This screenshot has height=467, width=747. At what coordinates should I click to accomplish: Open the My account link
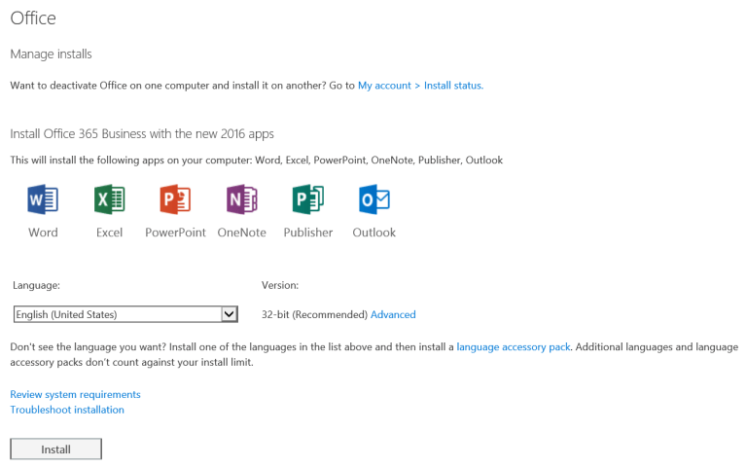[x=384, y=86]
